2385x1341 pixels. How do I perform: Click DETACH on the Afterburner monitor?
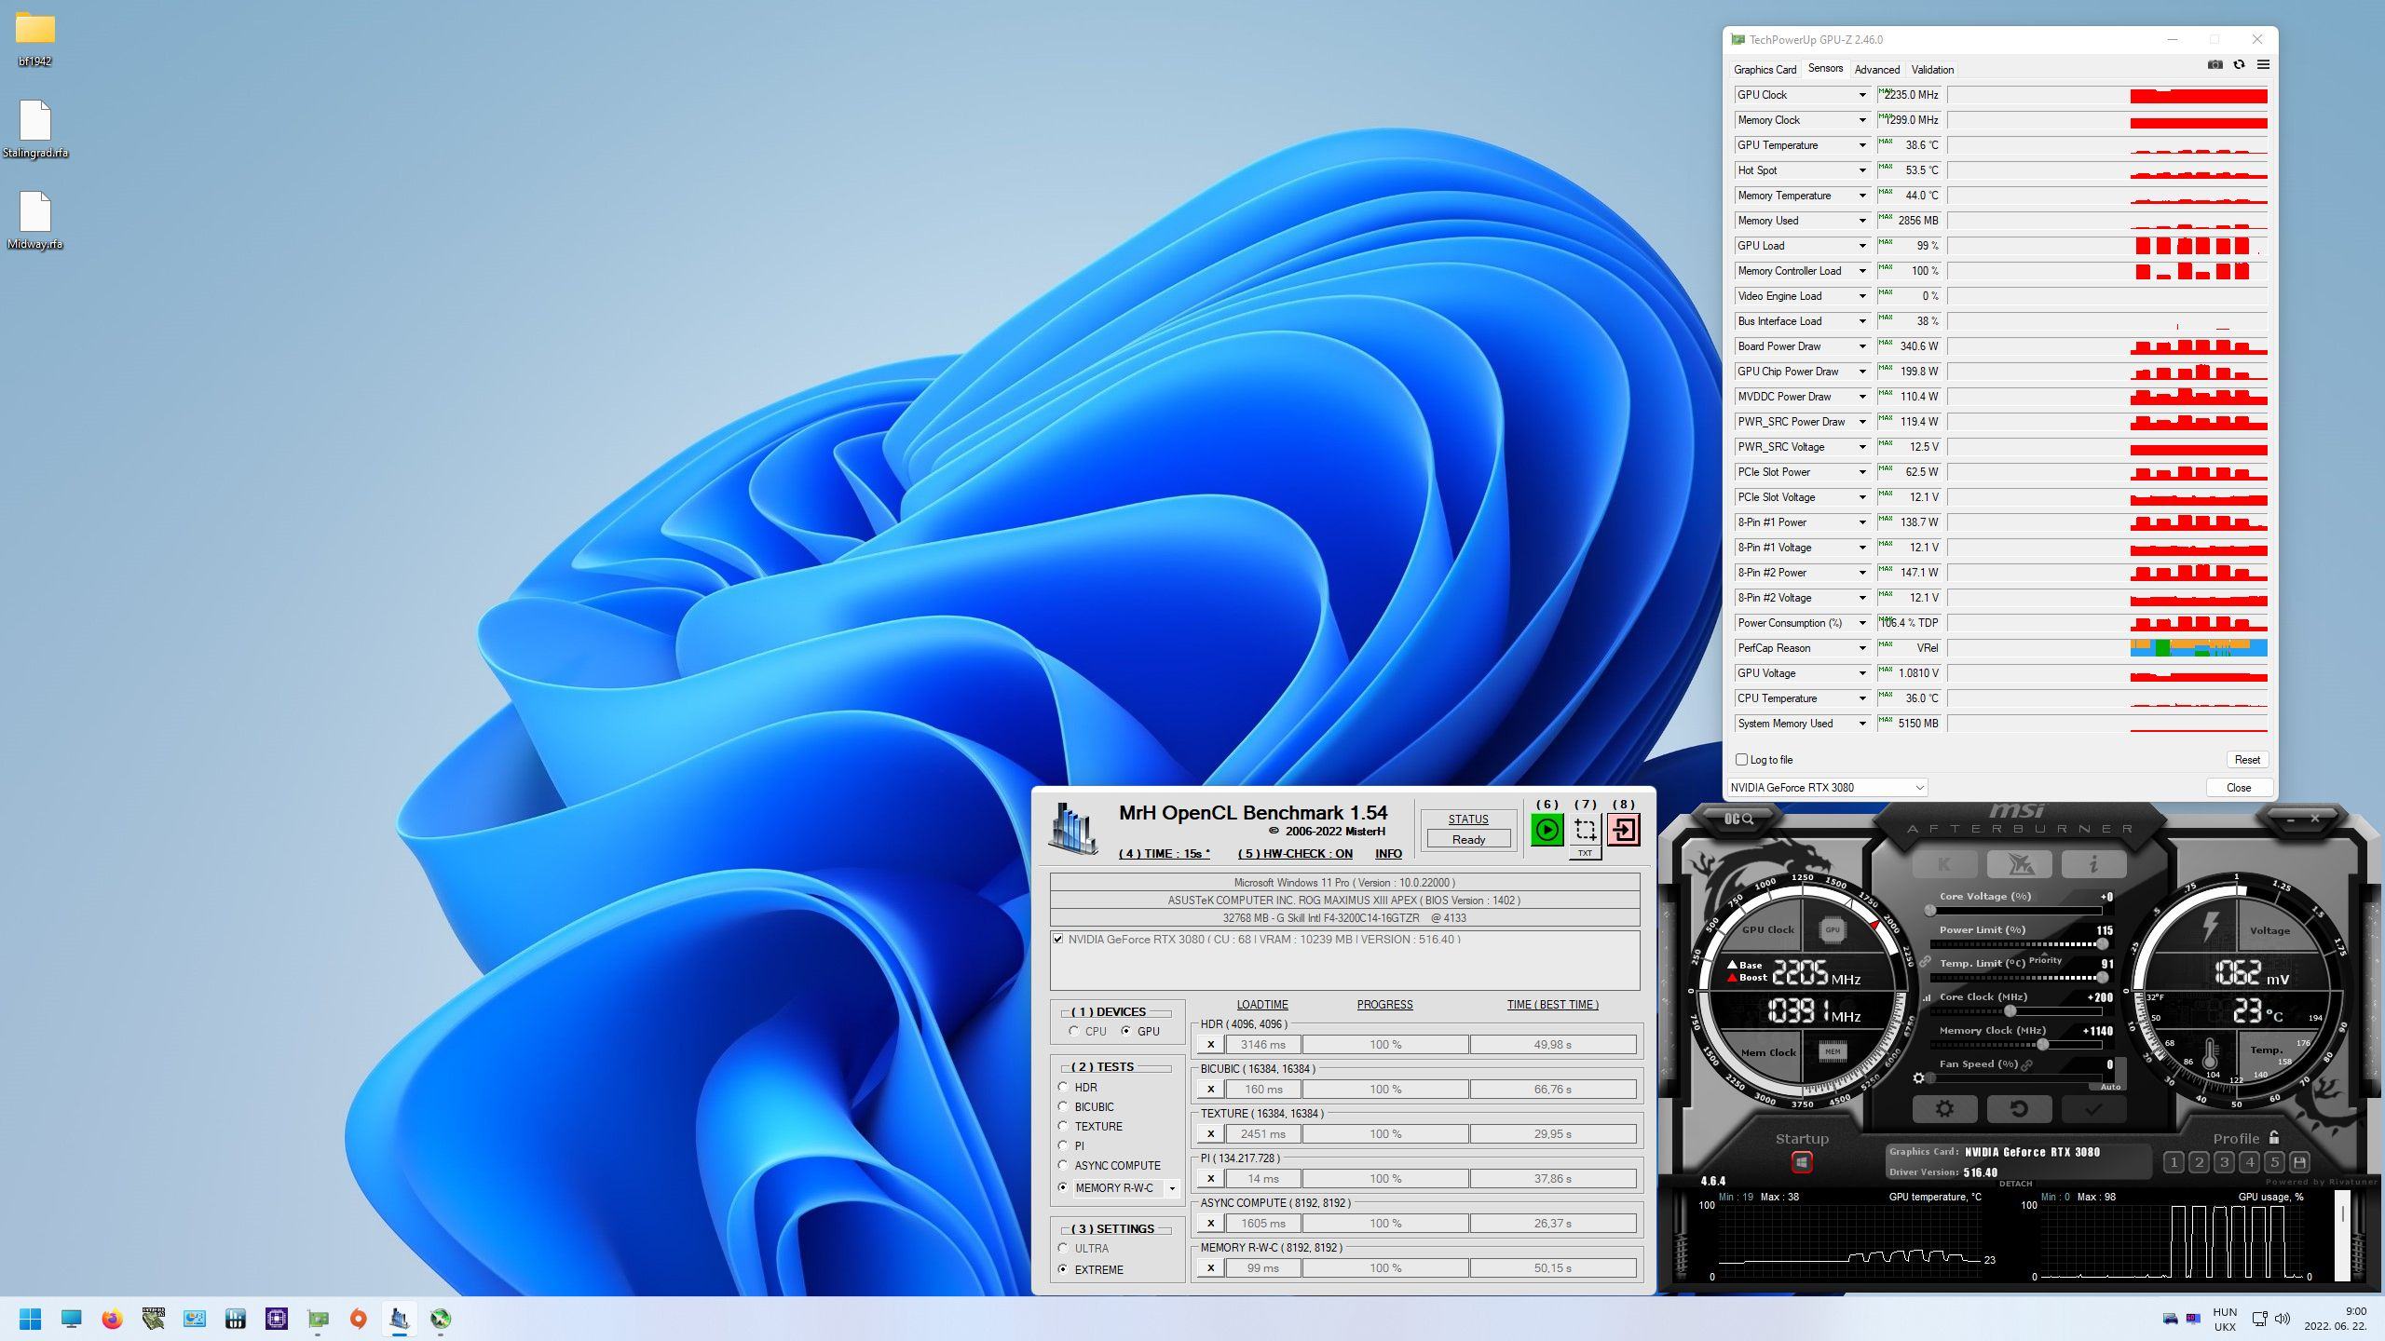2015,1184
